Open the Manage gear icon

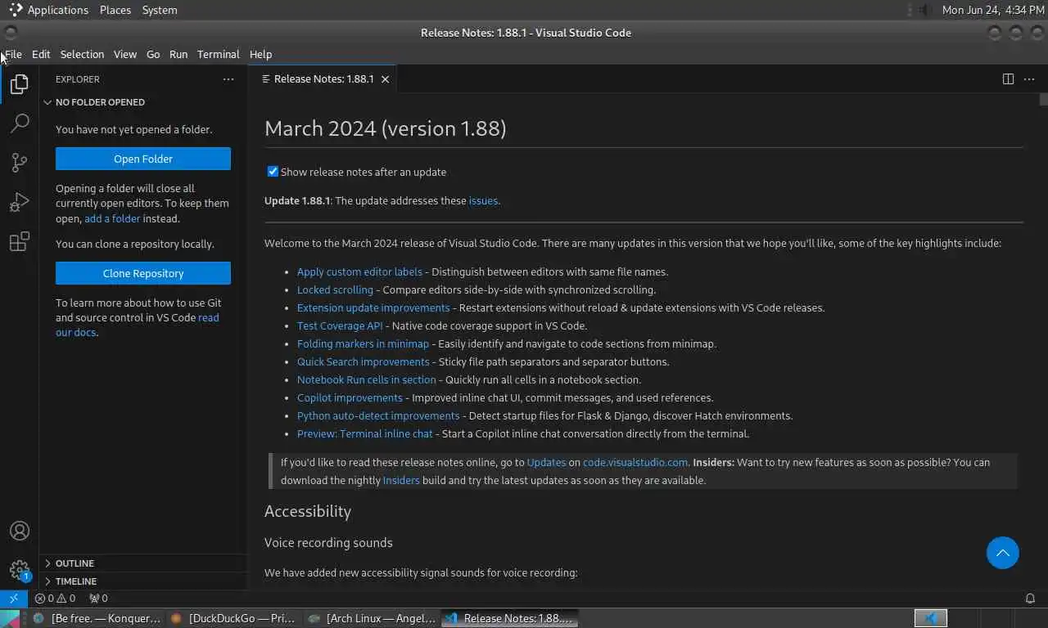20,570
